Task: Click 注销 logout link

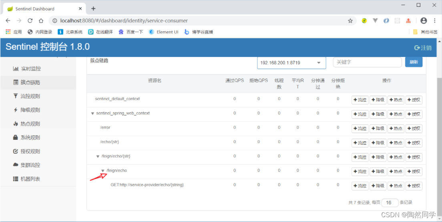Action: click(x=423, y=48)
